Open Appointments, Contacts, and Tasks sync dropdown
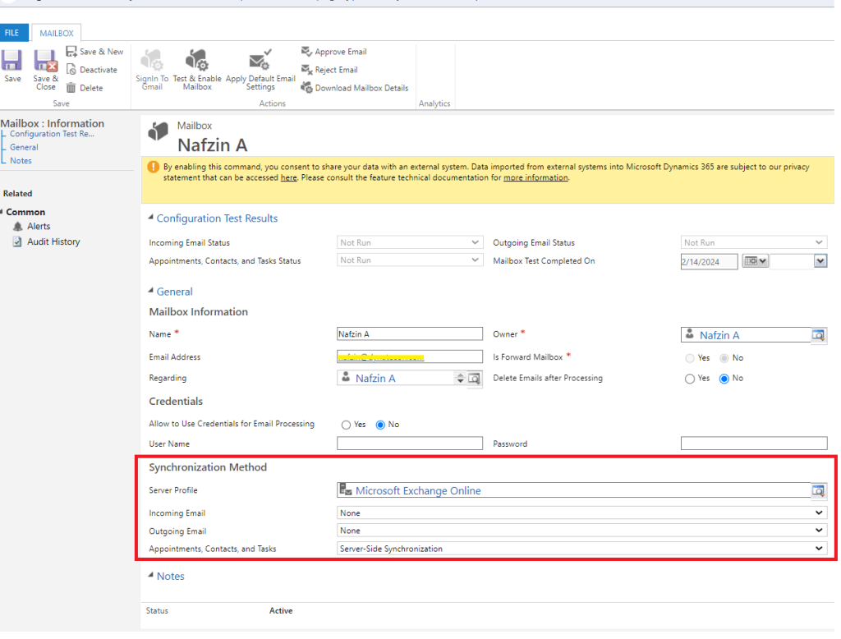Screen dimensions: 841x639 [581, 549]
